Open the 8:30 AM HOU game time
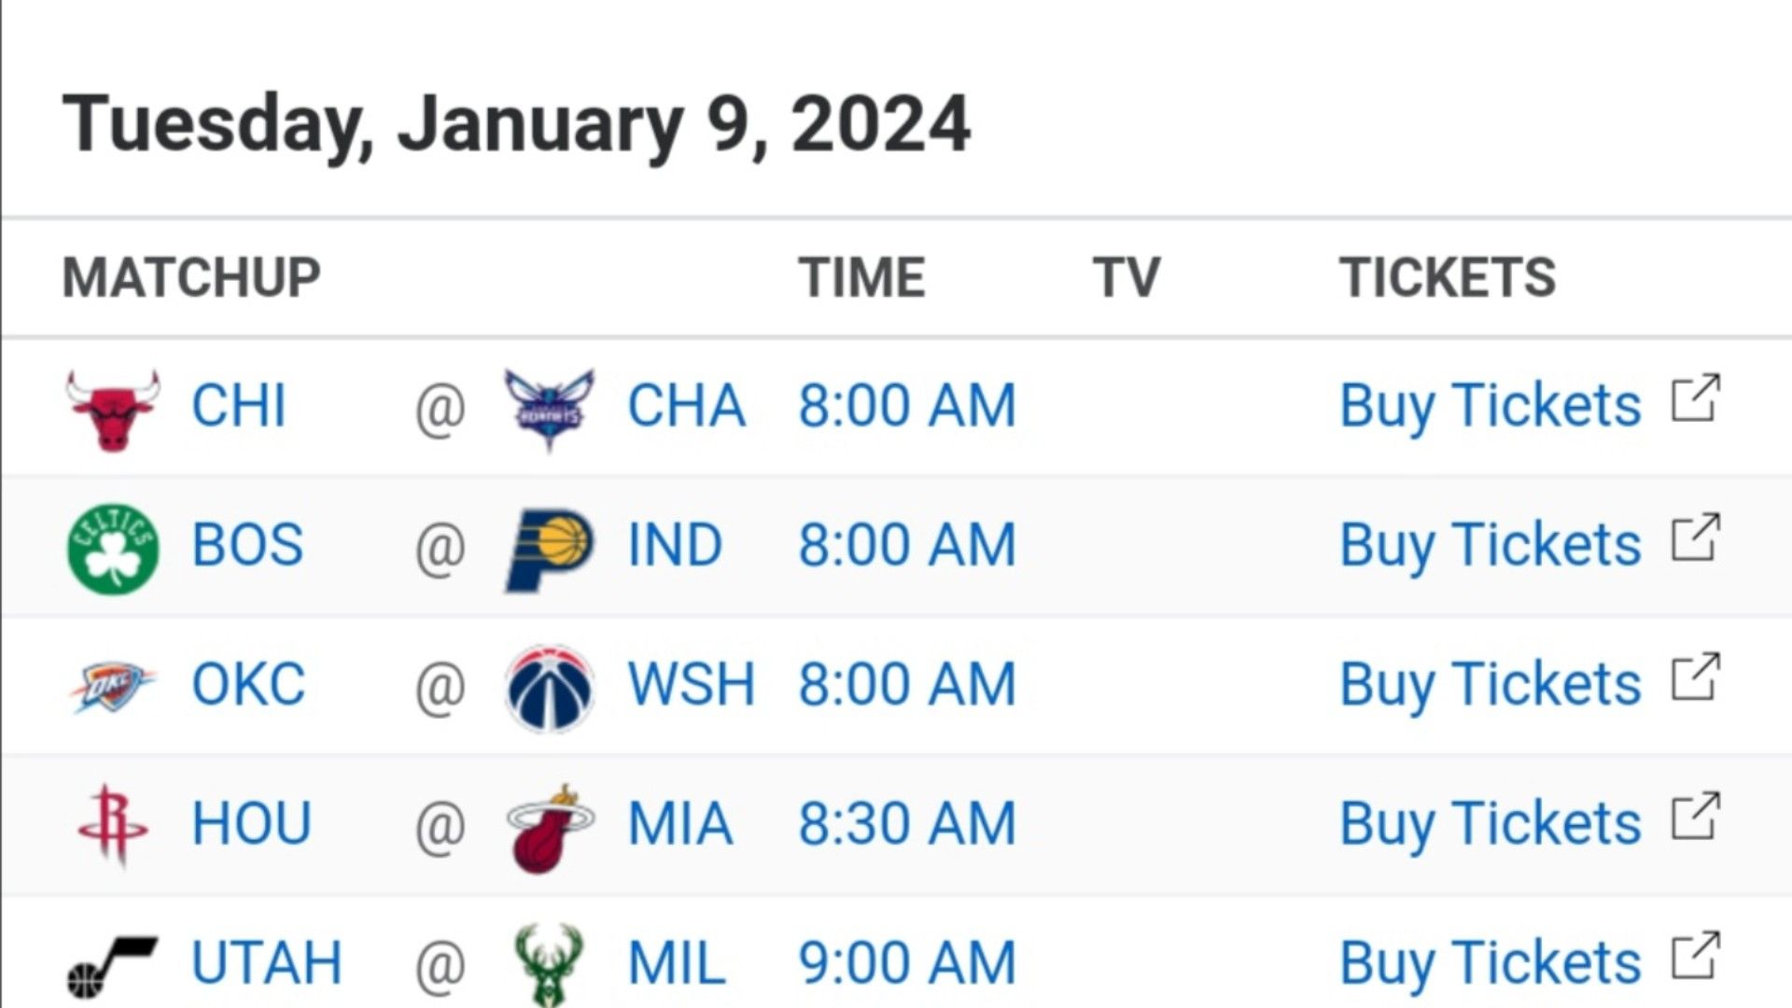The width and height of the screenshot is (1792, 1008). coord(906,824)
